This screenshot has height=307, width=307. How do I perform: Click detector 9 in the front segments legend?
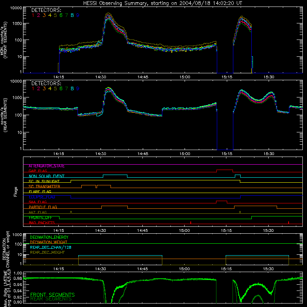[x=78, y=15]
